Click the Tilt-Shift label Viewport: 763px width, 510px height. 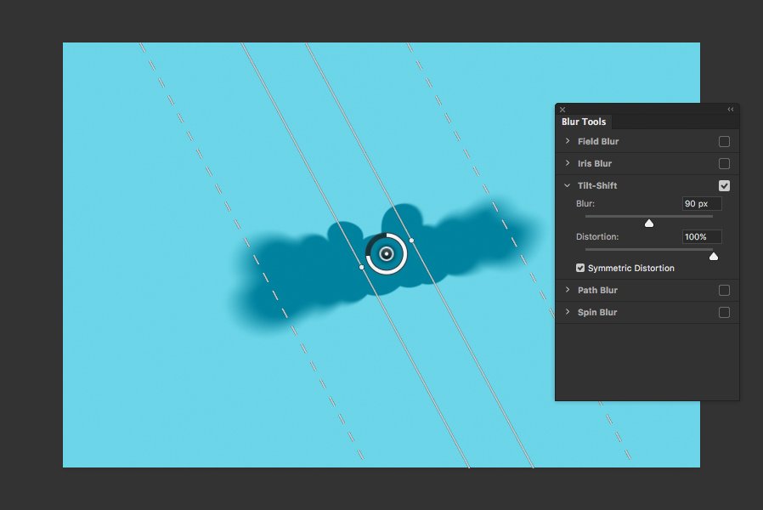pyautogui.click(x=597, y=185)
